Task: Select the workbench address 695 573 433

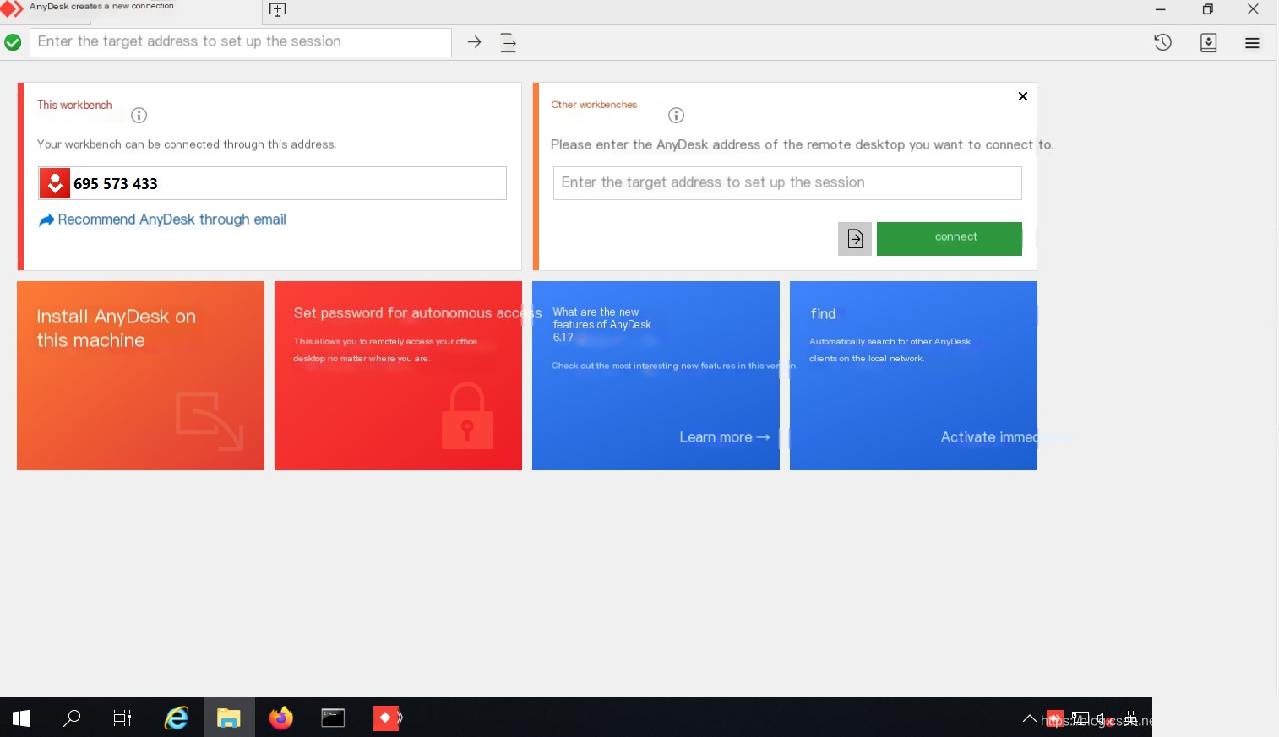Action: click(x=116, y=183)
